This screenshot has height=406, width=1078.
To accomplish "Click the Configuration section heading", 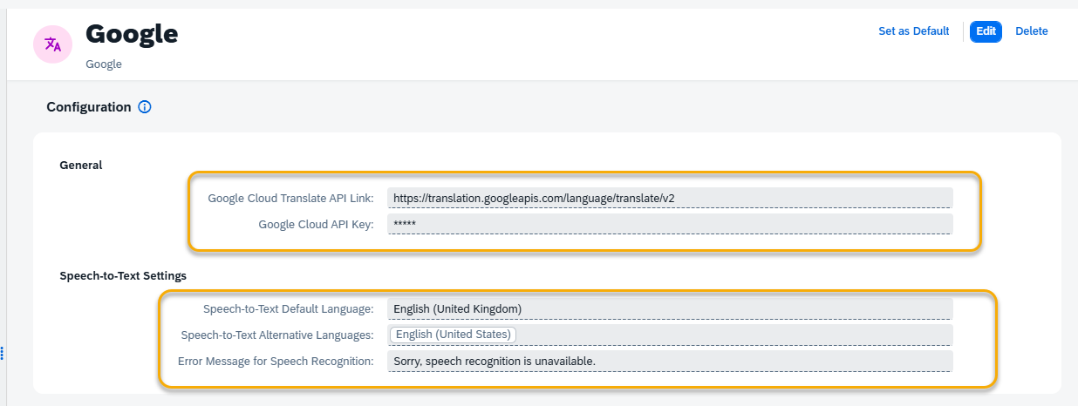I will tap(88, 107).
